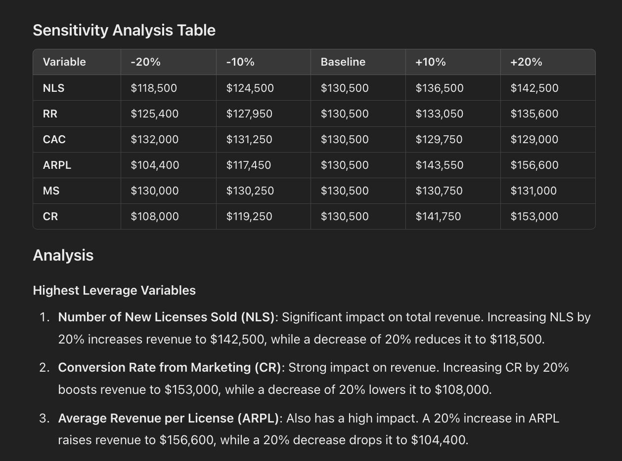The height and width of the screenshot is (461, 622).
Task: Select the Highest Leverage Variables subheading
Action: point(114,290)
